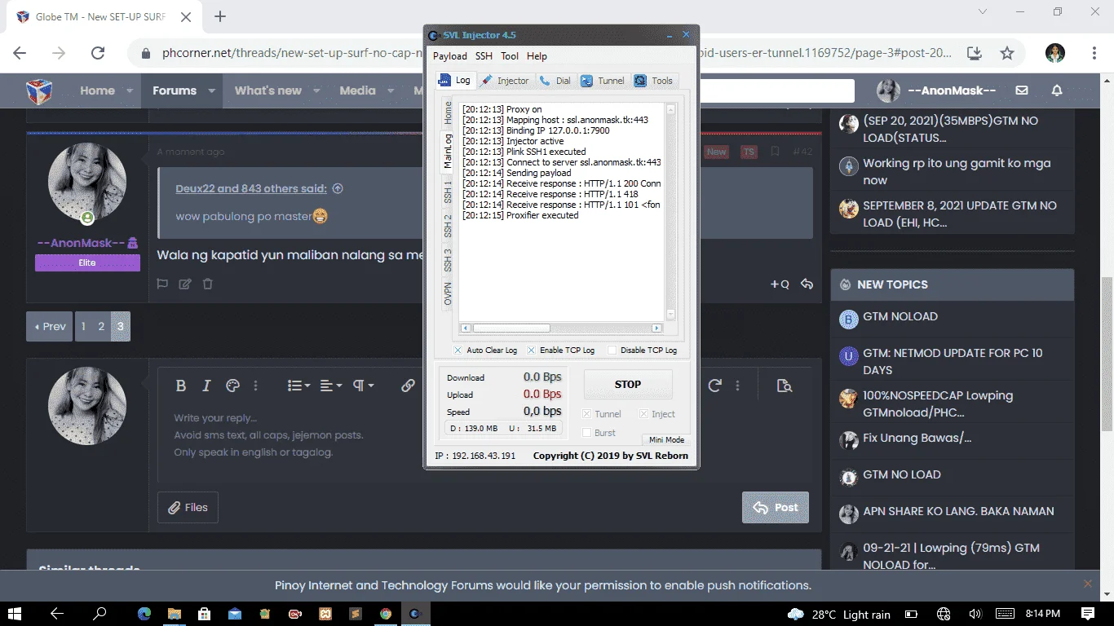Click the report flag icon under the post
The width and height of the screenshot is (1114, 626).
[x=162, y=284]
